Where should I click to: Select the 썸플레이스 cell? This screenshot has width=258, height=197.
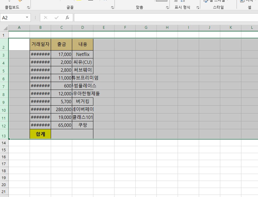click(x=82, y=86)
